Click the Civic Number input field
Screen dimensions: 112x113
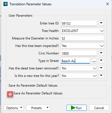(x=79, y=53)
